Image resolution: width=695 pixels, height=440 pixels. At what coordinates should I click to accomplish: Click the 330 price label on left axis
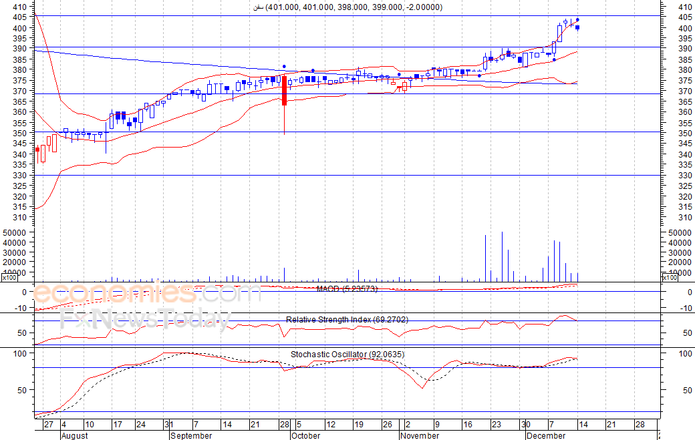[x=19, y=176]
